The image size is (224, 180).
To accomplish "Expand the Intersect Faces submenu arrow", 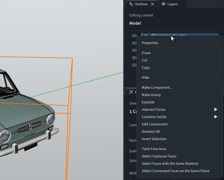I will (x=216, y=110).
